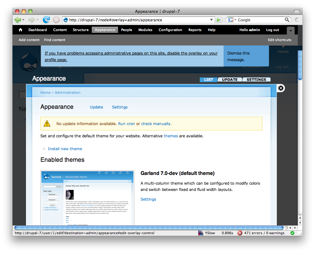Switch to the UPDATE tab
This screenshot has width=315, height=253.
point(230,80)
